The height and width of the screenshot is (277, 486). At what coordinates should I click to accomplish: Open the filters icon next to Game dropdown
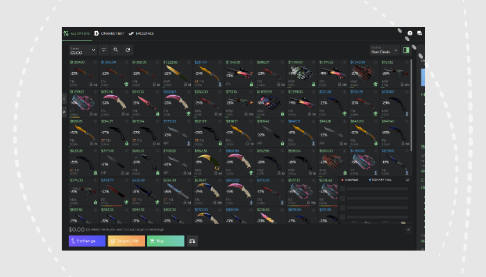click(x=104, y=50)
